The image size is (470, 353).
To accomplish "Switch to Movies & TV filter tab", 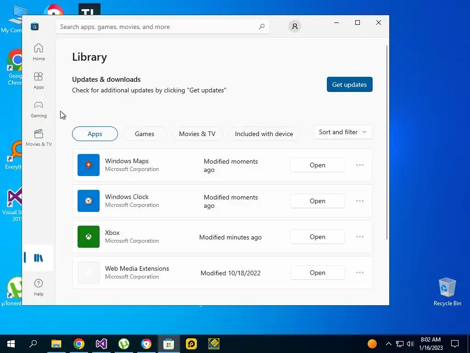I will click(197, 134).
